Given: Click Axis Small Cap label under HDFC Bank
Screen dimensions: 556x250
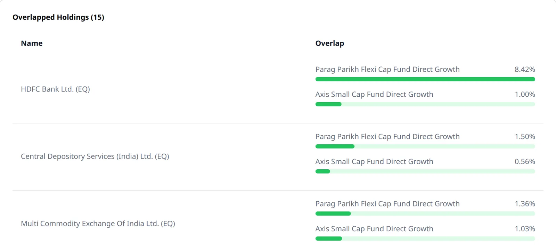Looking at the screenshot, I should click(x=374, y=95).
